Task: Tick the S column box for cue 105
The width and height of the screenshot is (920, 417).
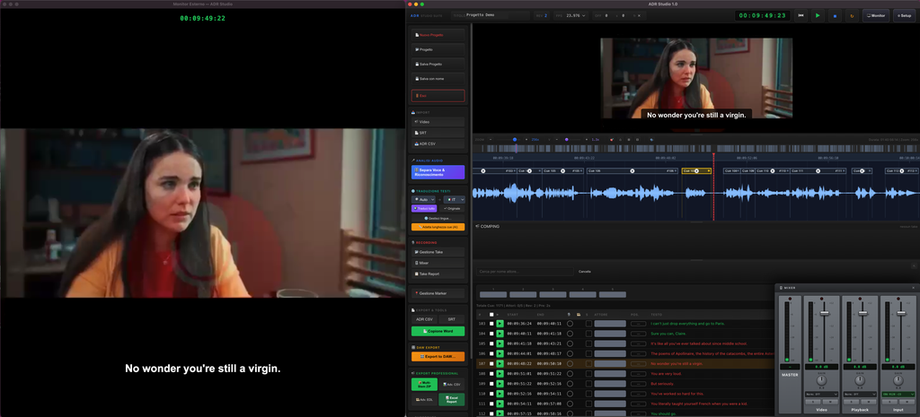Action: (x=589, y=343)
